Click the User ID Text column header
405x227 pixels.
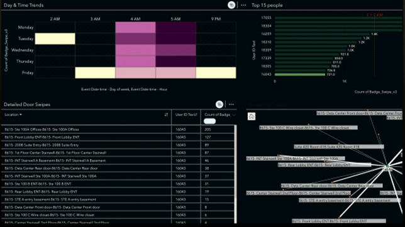(x=186, y=115)
